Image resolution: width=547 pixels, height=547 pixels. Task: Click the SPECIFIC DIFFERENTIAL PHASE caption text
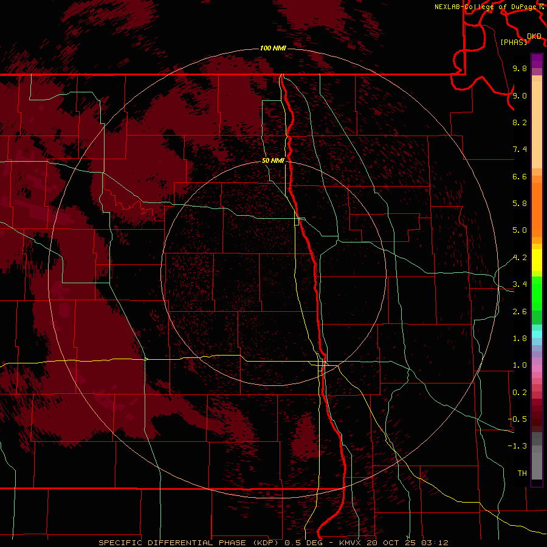pyautogui.click(x=173, y=543)
